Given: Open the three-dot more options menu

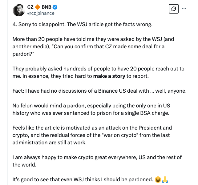Looking at the screenshot, I should [184, 9].
